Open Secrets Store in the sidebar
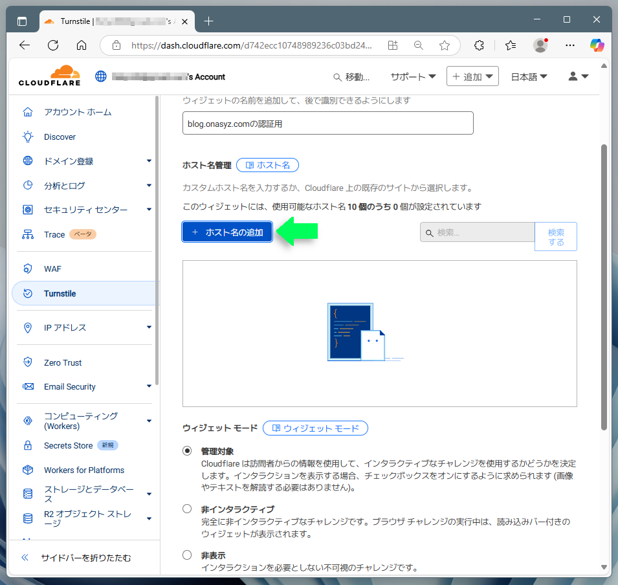Viewport: 618px width, 585px height. point(68,445)
